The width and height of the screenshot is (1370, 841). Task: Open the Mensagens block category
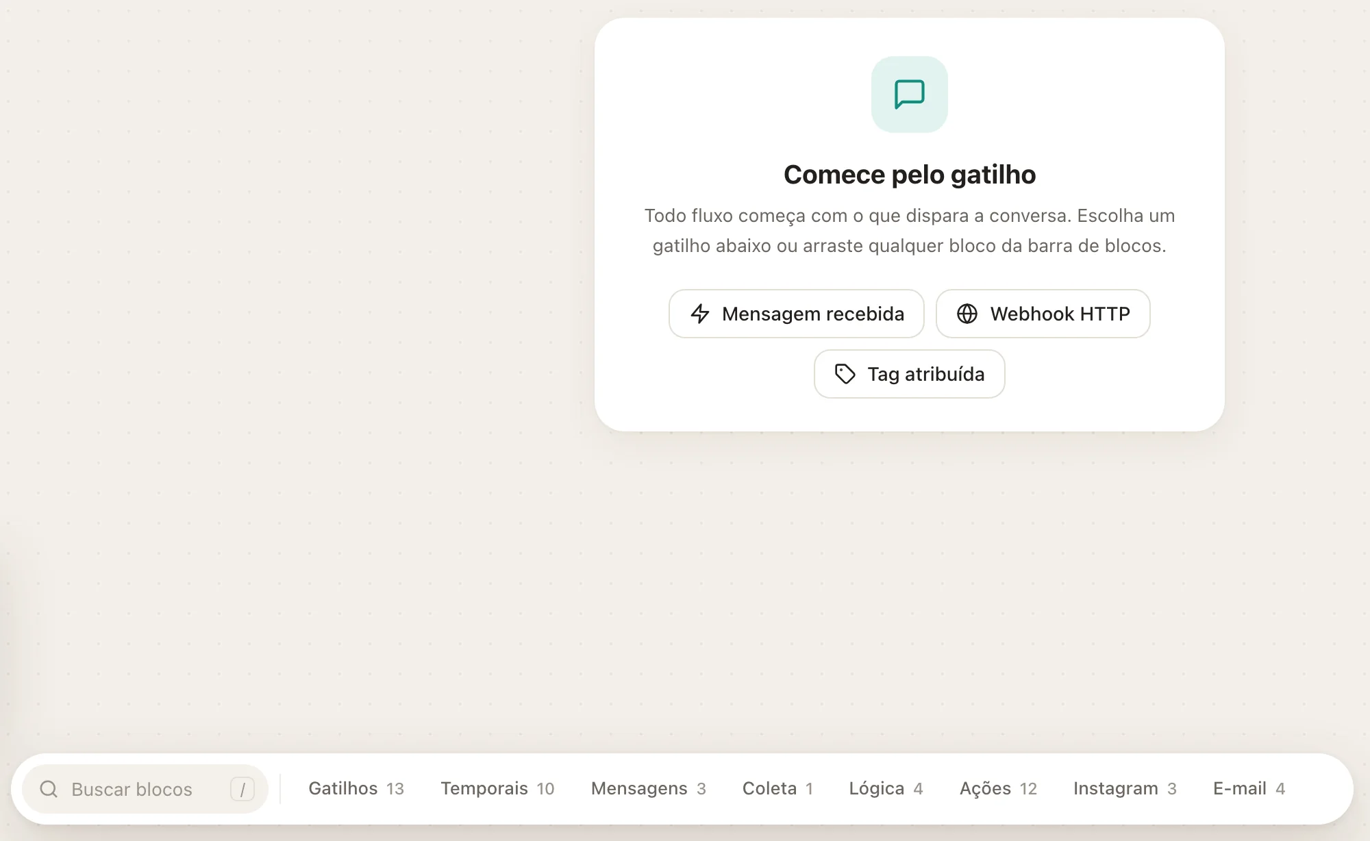click(648, 789)
